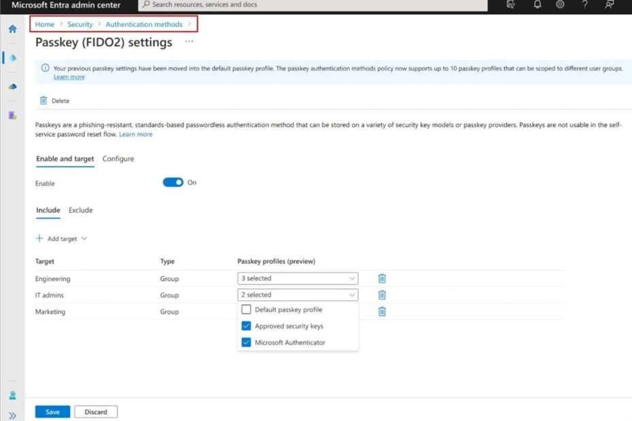Viewport: 632px width, 421px height.
Task: Collapse the IT admins profiles dropdown
Action: click(x=298, y=295)
